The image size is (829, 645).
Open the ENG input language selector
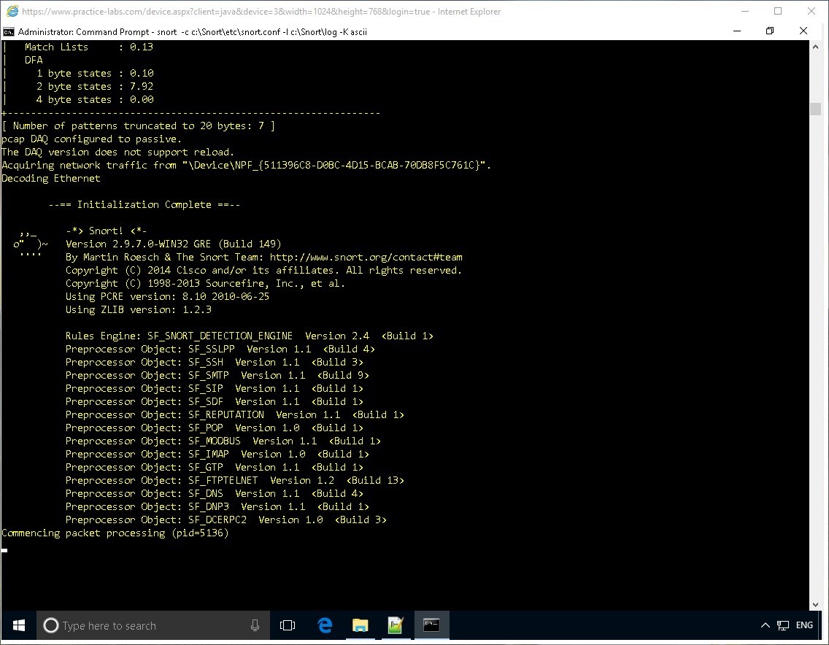pos(804,625)
